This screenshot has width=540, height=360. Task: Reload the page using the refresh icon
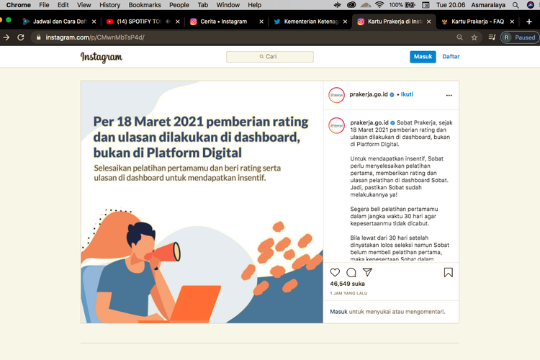[21, 37]
